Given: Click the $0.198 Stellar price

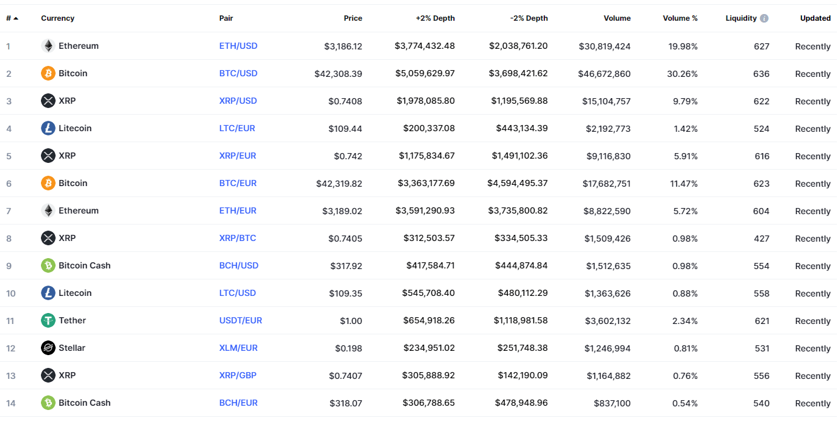Looking at the screenshot, I should [349, 348].
